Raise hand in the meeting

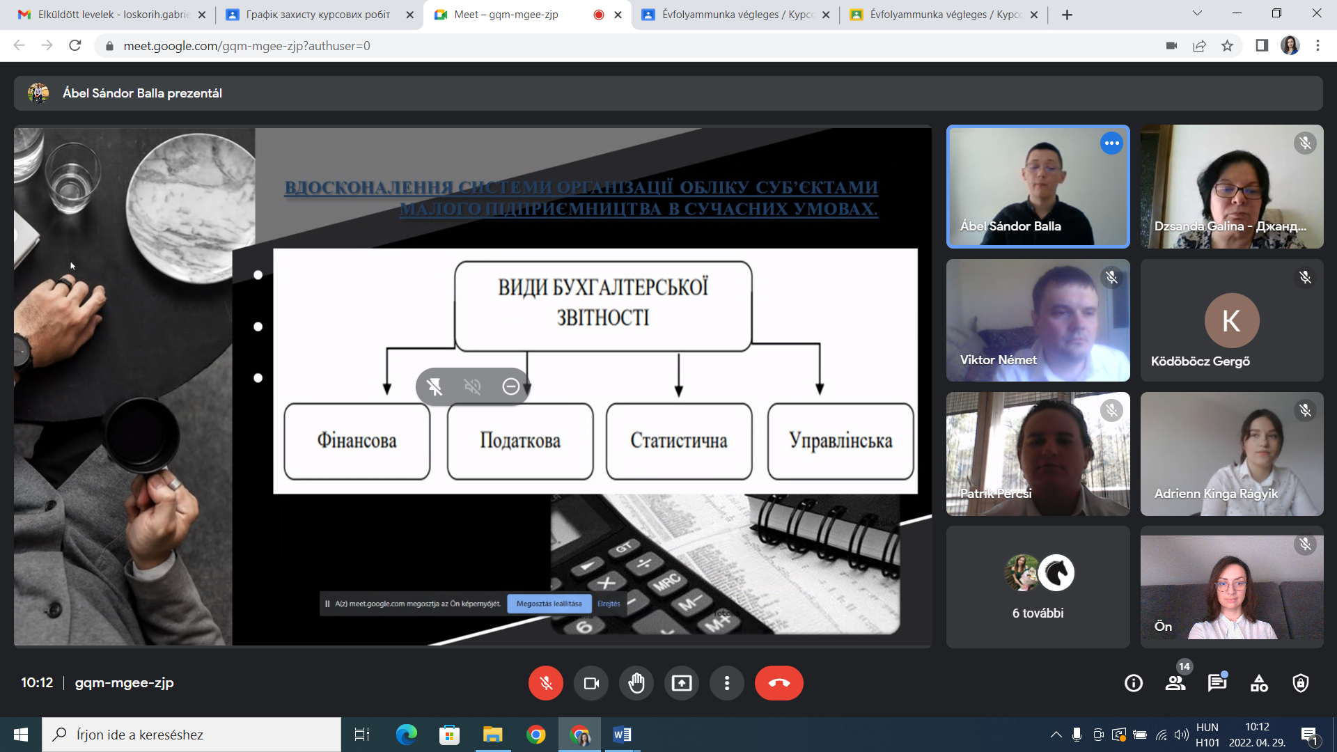click(x=636, y=683)
